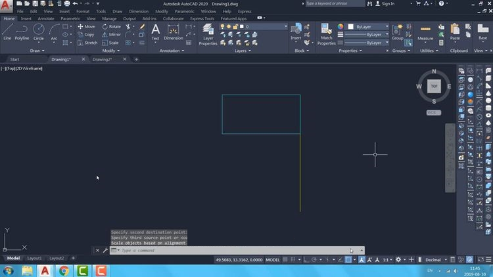The image size is (493, 277).
Task: Open the Decimal units dropdown
Action: pos(434,260)
